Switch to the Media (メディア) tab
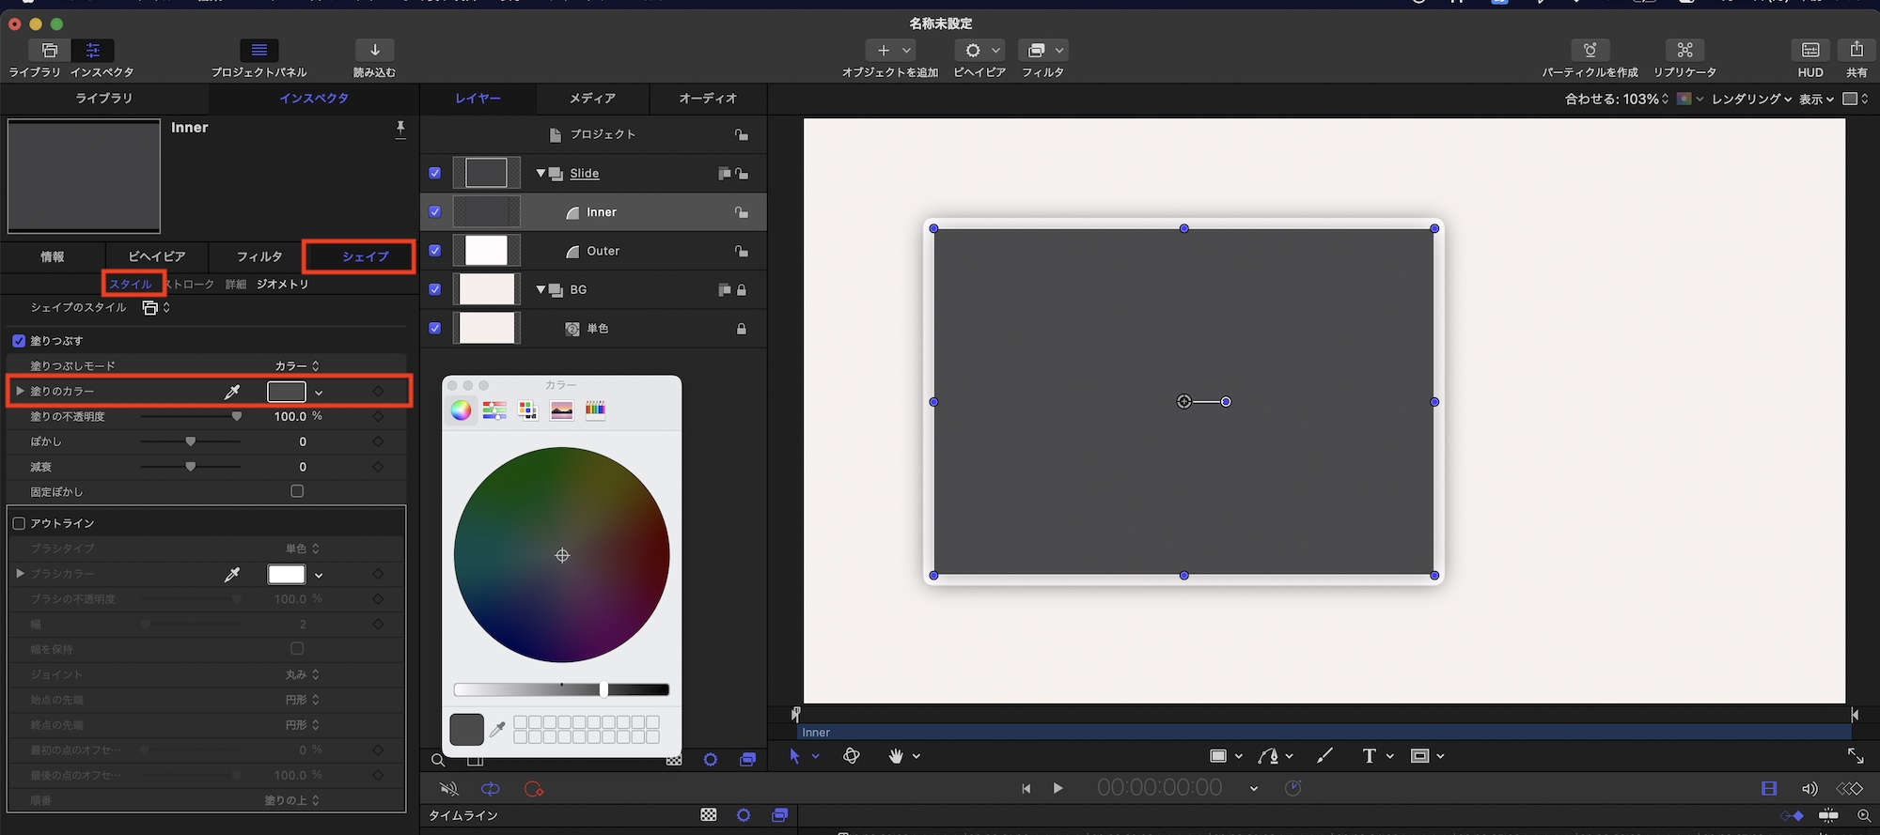Image resolution: width=1880 pixels, height=835 pixels. tap(592, 99)
